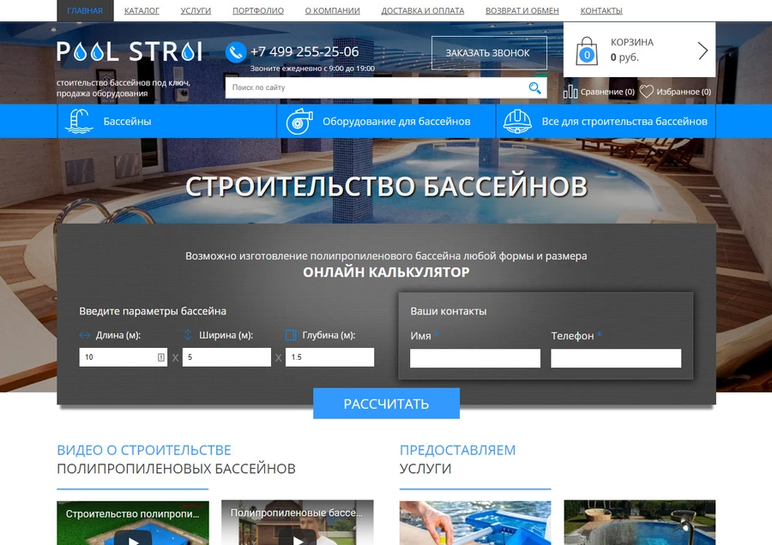The height and width of the screenshot is (545, 772).
Task: Click the Длина (м) input field
Action: 123,357
